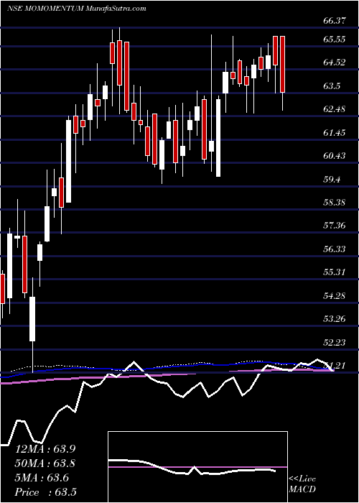359x503 pixels.
Task: Click the MunafaSutra.com site label
Action: pyautogui.click(x=116, y=9)
